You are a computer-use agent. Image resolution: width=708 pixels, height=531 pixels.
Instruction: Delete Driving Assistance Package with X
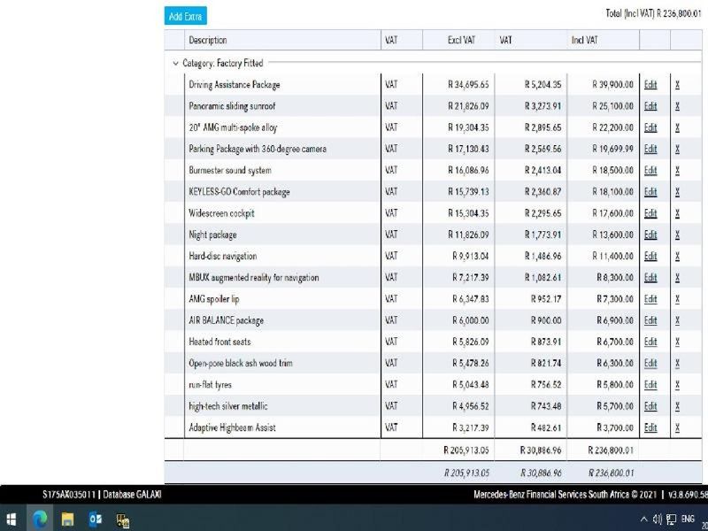[677, 85]
